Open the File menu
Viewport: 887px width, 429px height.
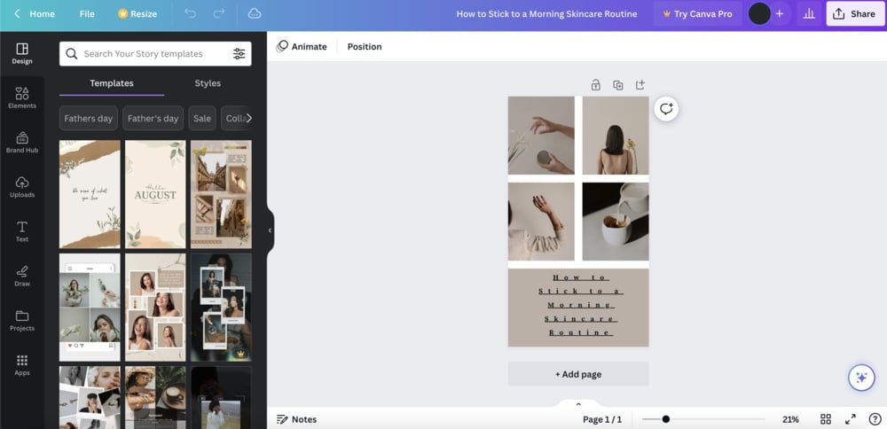coord(87,13)
